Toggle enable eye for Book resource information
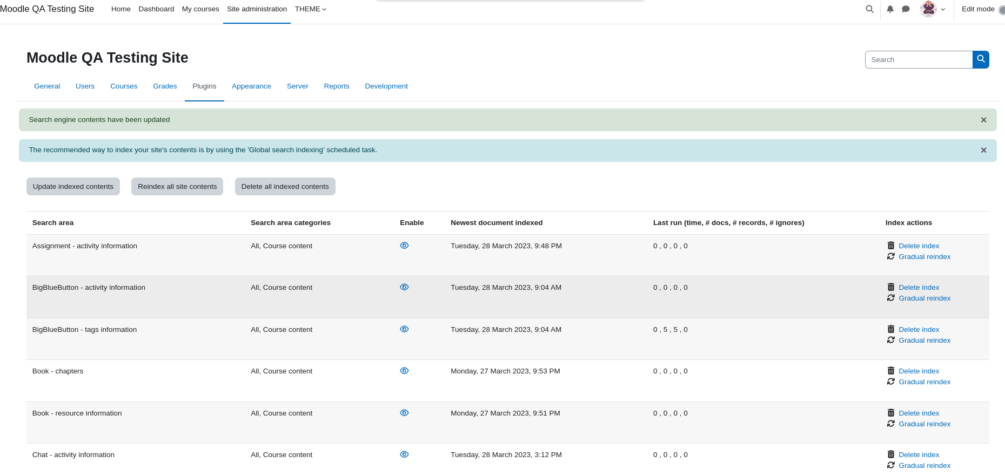This screenshot has width=1005, height=476. (404, 413)
